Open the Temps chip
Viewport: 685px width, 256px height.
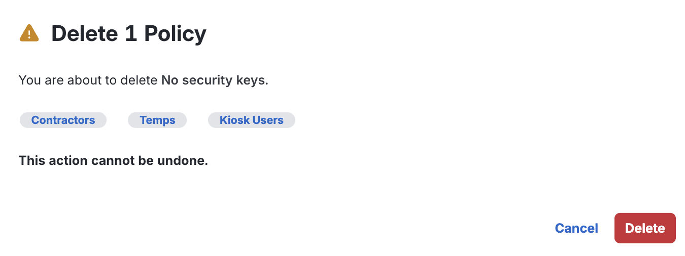coord(157,120)
